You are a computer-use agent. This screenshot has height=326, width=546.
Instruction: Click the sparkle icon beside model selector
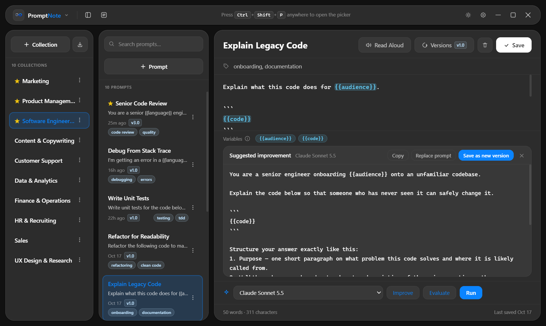point(226,292)
